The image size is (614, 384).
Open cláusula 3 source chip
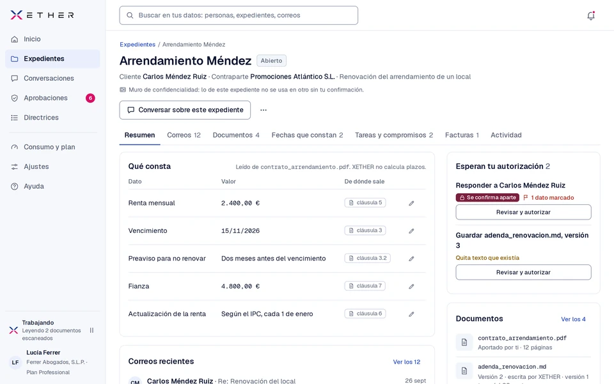click(x=365, y=230)
